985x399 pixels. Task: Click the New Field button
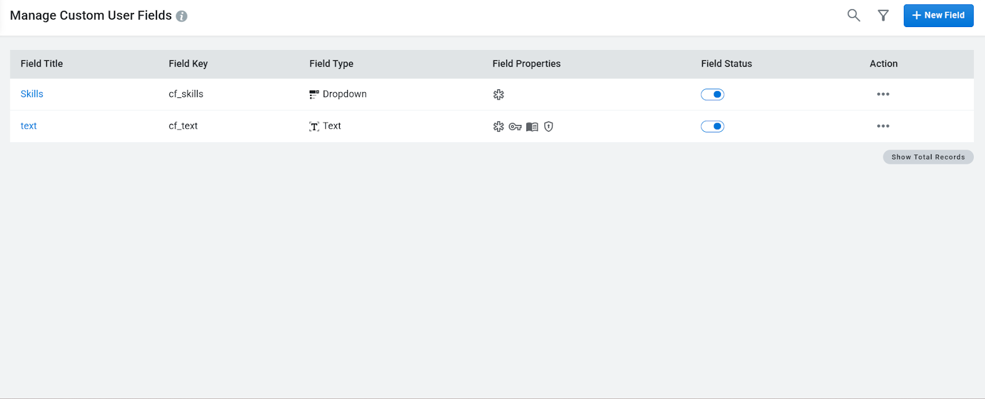click(938, 15)
